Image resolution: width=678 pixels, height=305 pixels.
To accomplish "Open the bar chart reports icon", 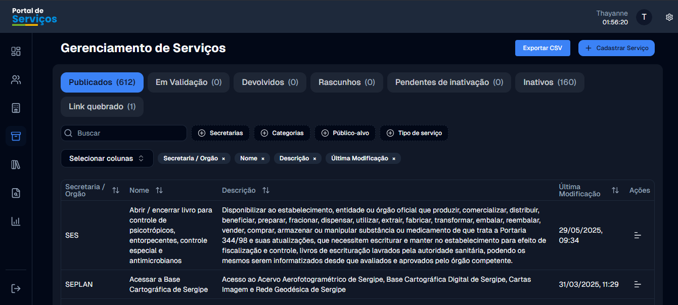I will point(16,221).
